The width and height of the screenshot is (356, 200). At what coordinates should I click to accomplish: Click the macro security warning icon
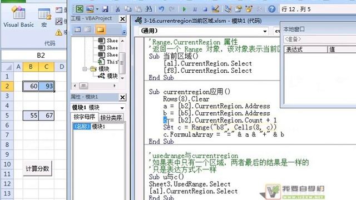[x=59, y=33]
